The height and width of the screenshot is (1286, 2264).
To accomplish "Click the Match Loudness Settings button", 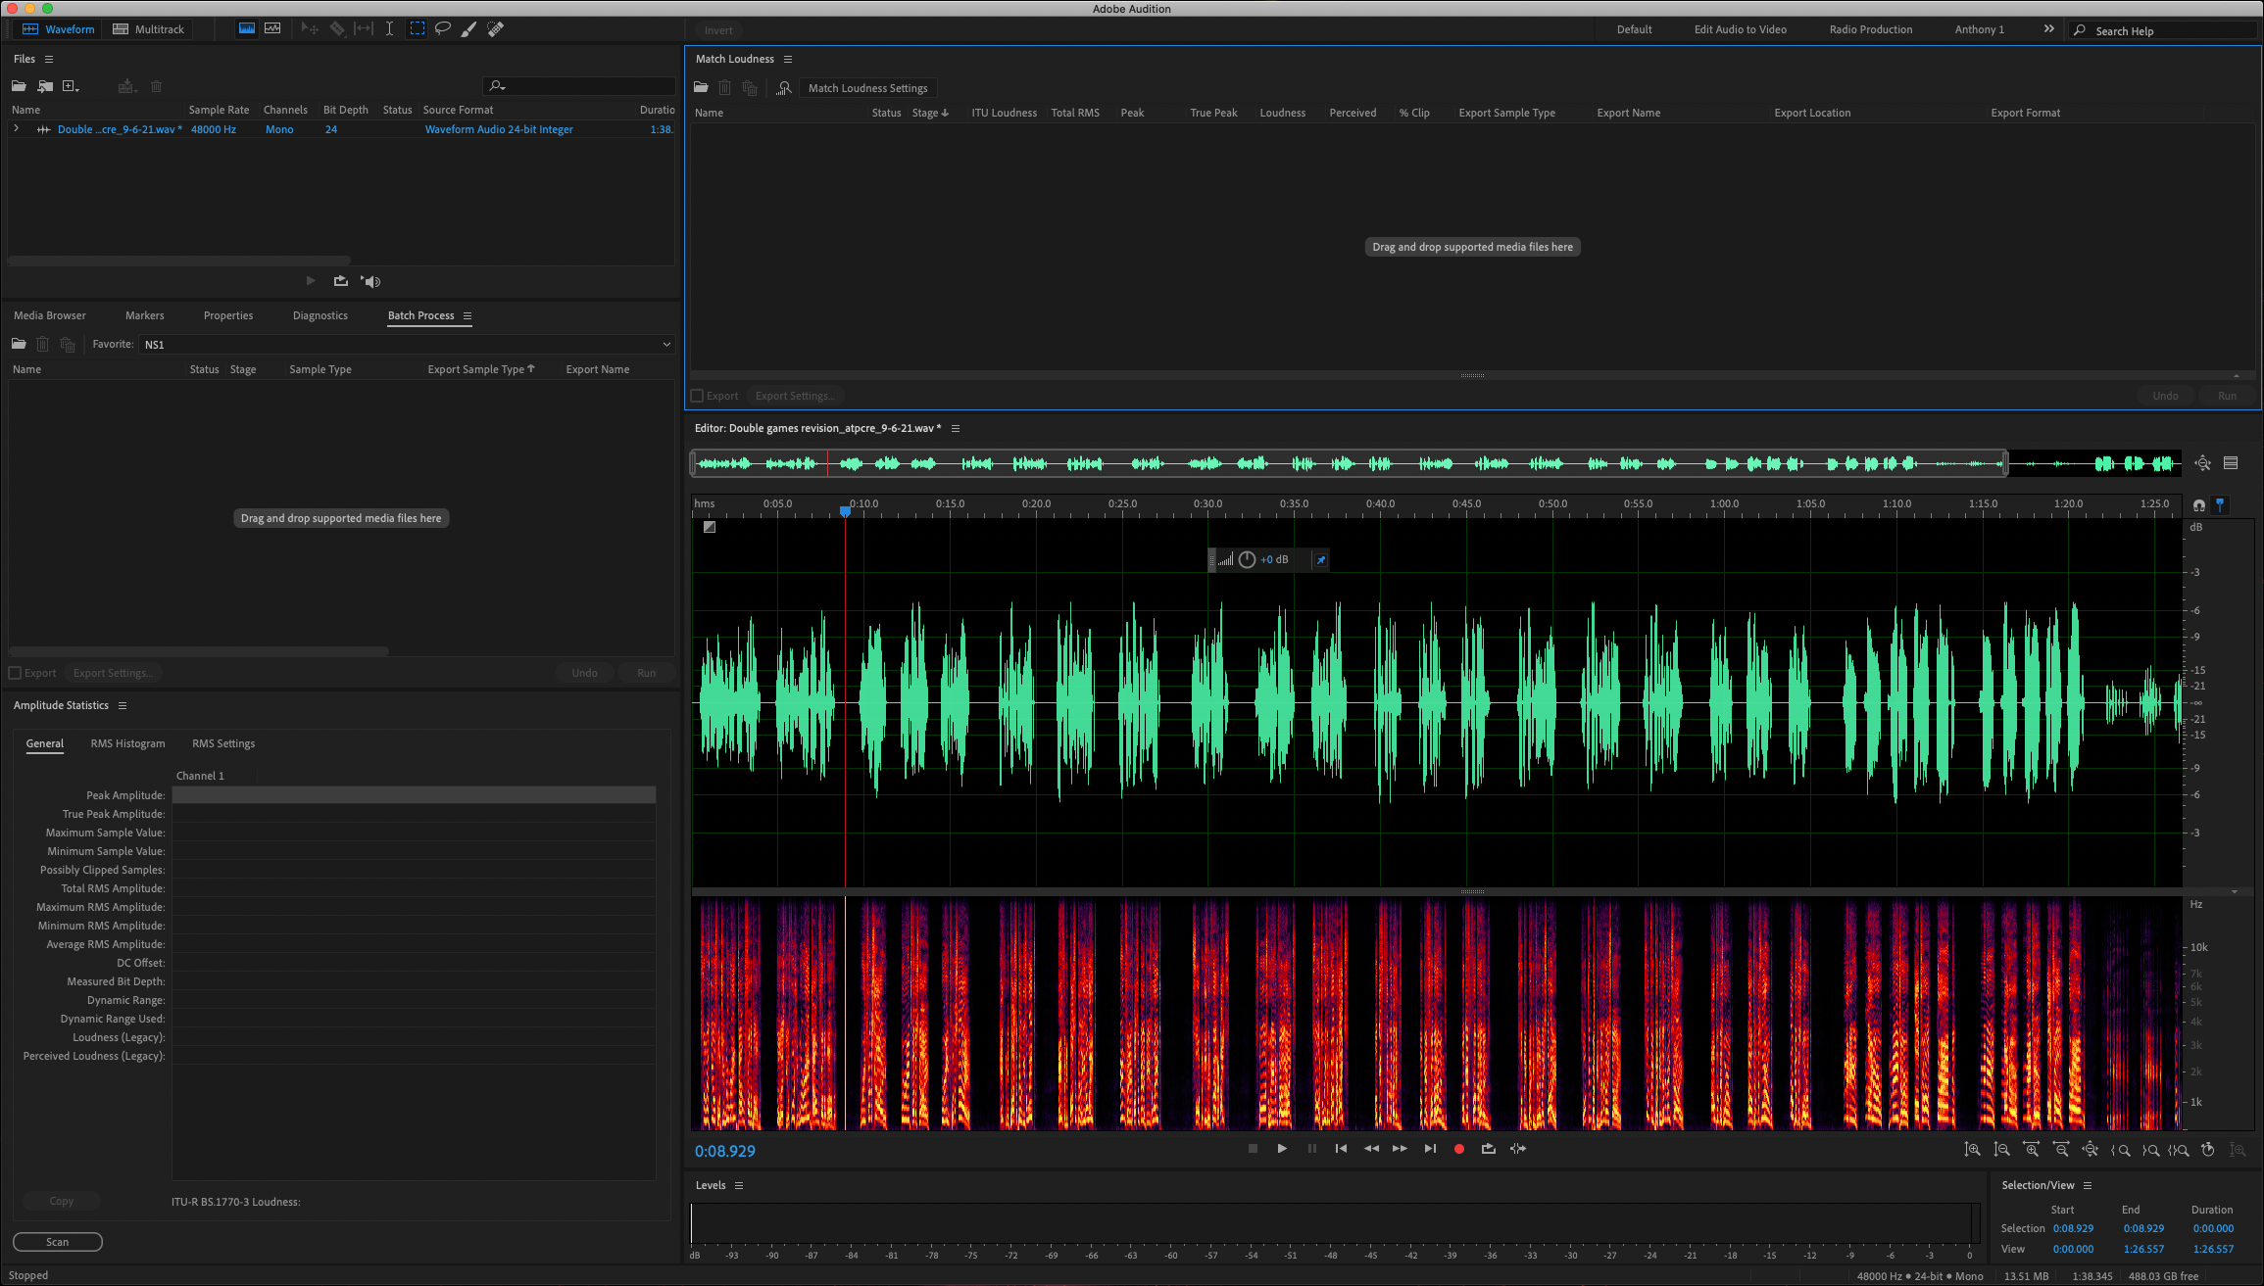I will click(867, 88).
